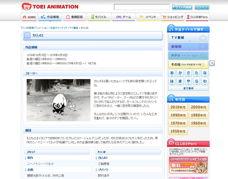
Task: Filter titles by ま
Action: (180, 81)
